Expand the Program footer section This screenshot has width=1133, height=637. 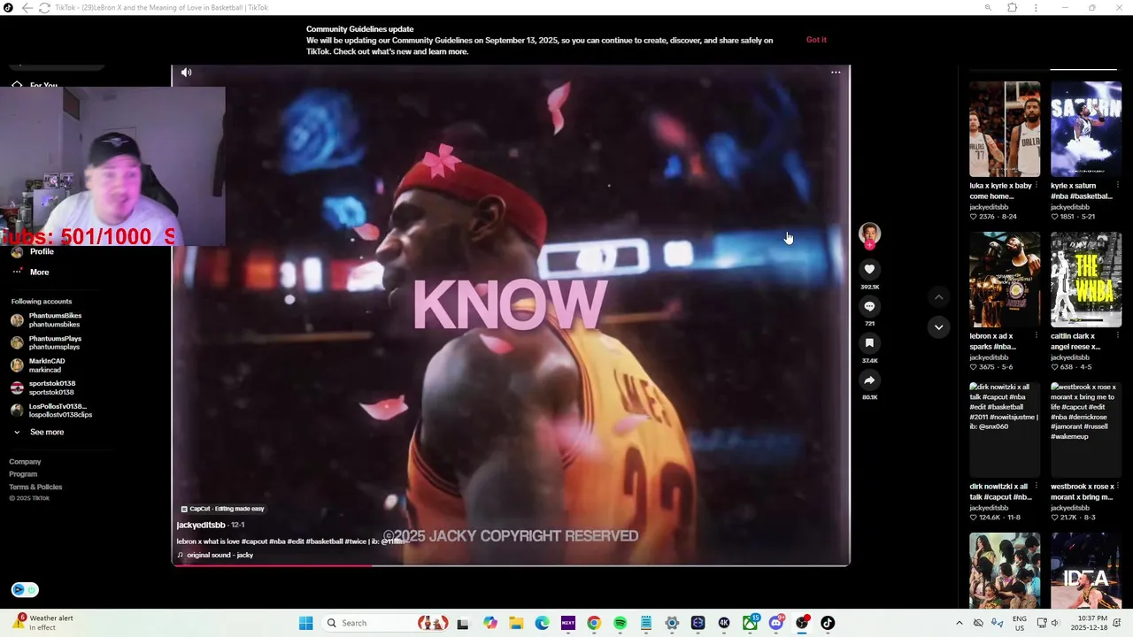point(23,474)
